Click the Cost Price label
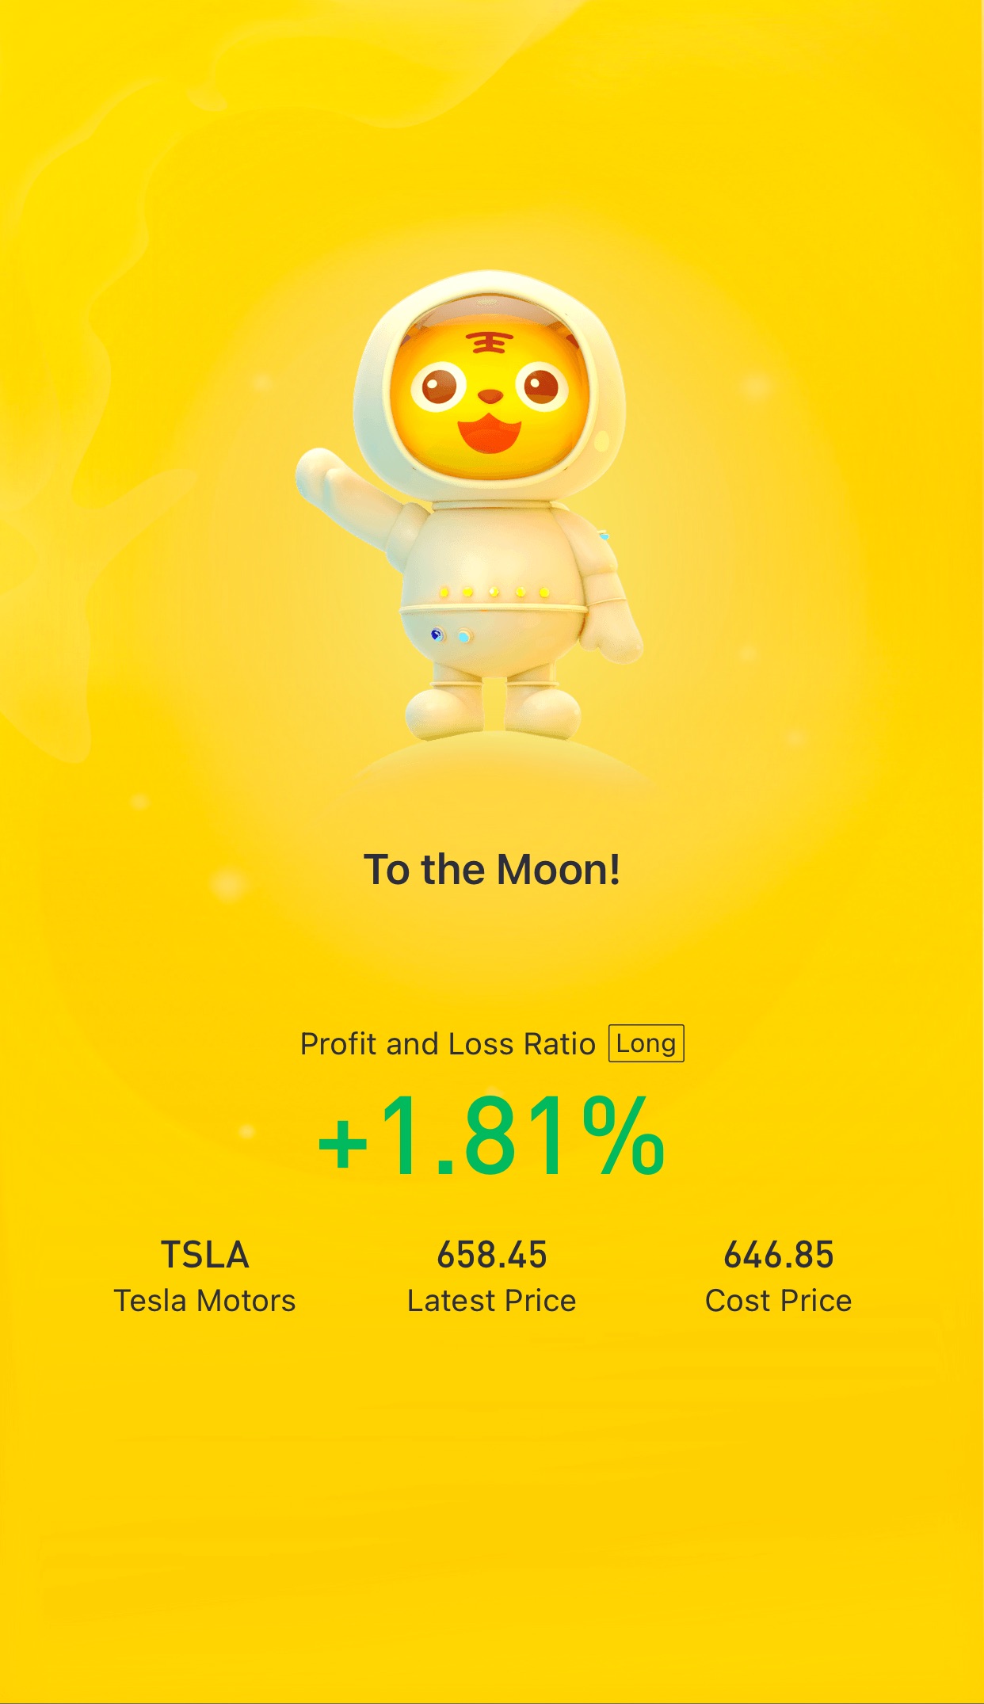The width and height of the screenshot is (984, 1704). pyautogui.click(x=779, y=1301)
